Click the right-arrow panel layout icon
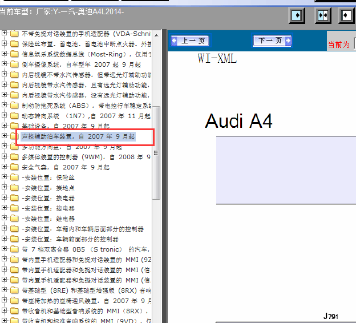 (x=297, y=15)
